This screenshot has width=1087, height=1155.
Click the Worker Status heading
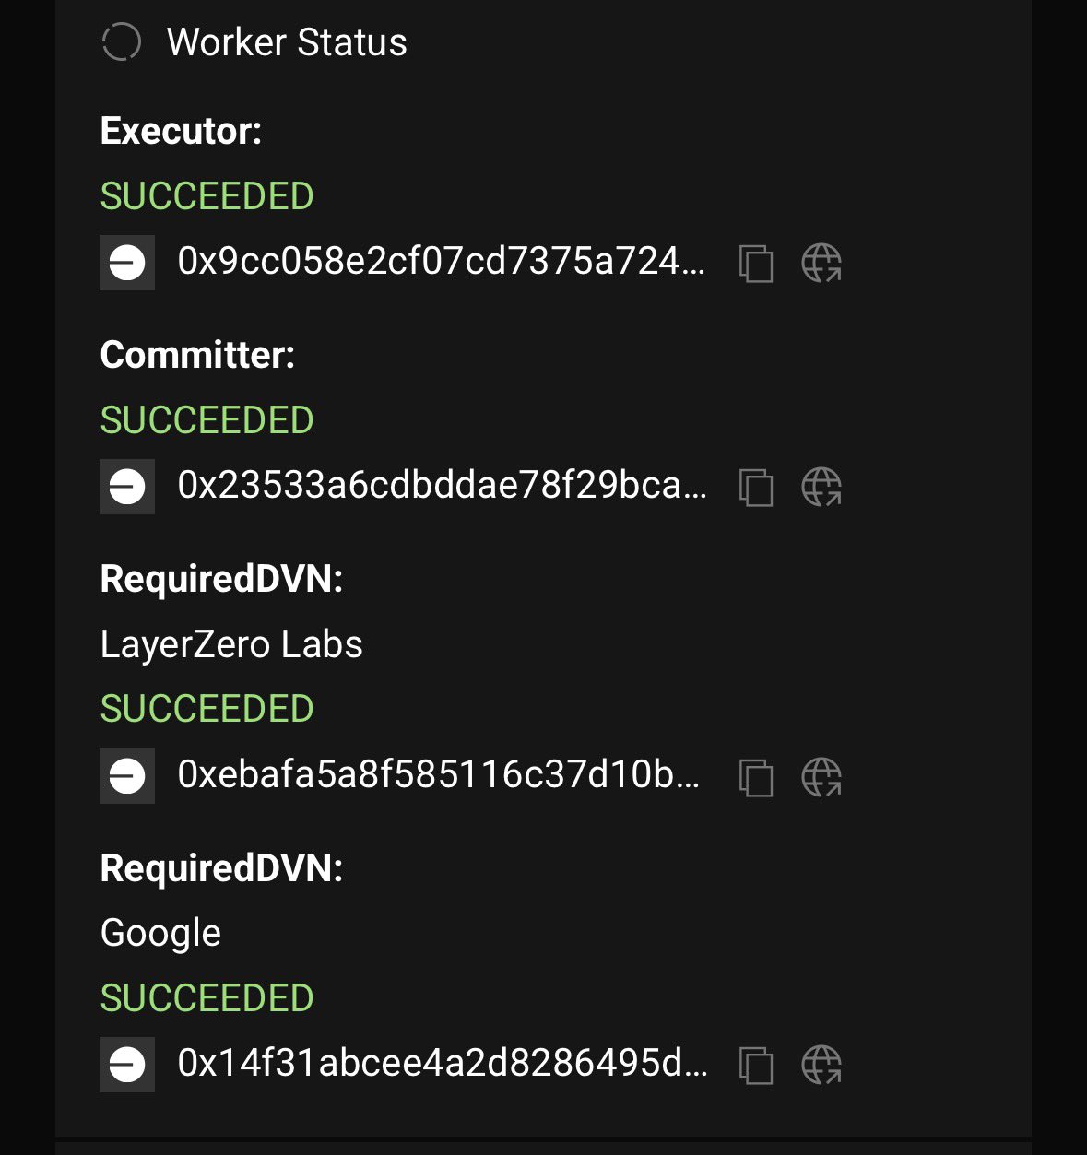[287, 42]
